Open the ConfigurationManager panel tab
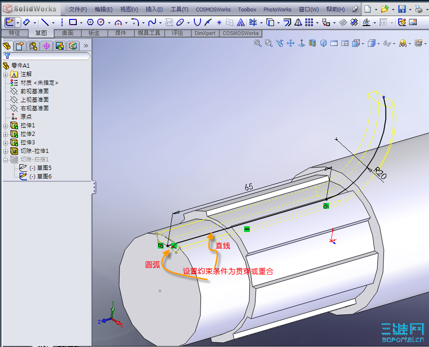Screen dimensions: 429x347 pos(33,46)
